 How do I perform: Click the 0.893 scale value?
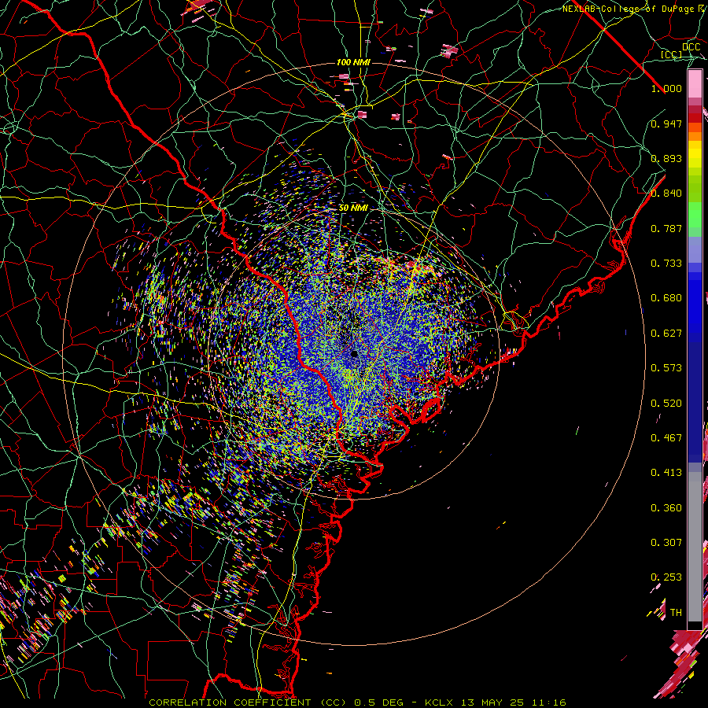(x=666, y=158)
